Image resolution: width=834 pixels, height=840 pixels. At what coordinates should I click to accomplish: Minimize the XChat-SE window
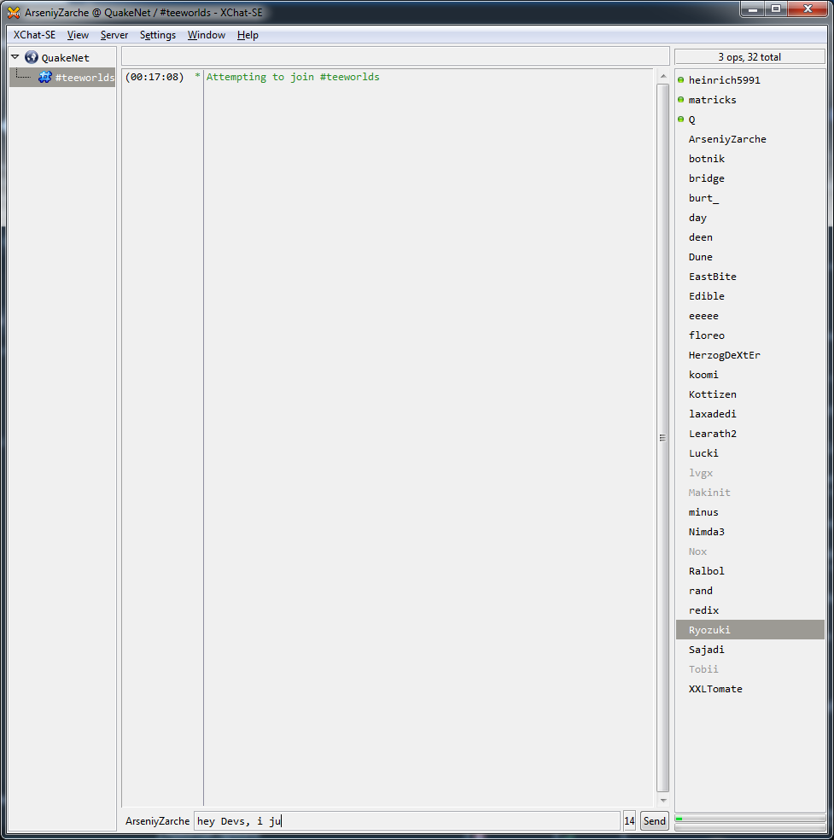coord(752,9)
